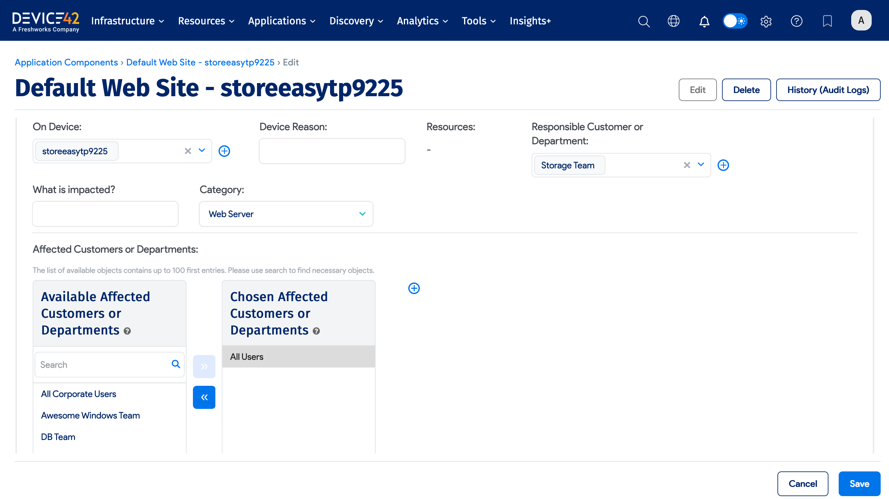
Task: Expand the Web Server category dropdown
Action: (362, 214)
